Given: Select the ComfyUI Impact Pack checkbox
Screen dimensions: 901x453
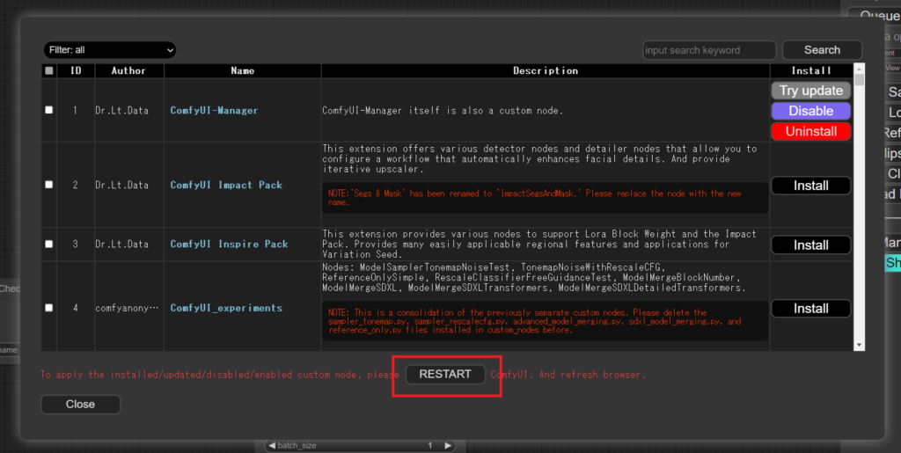Looking at the screenshot, I should 49,185.
